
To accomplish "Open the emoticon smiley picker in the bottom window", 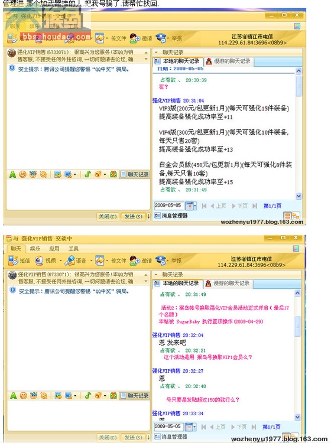I will point(23,396).
